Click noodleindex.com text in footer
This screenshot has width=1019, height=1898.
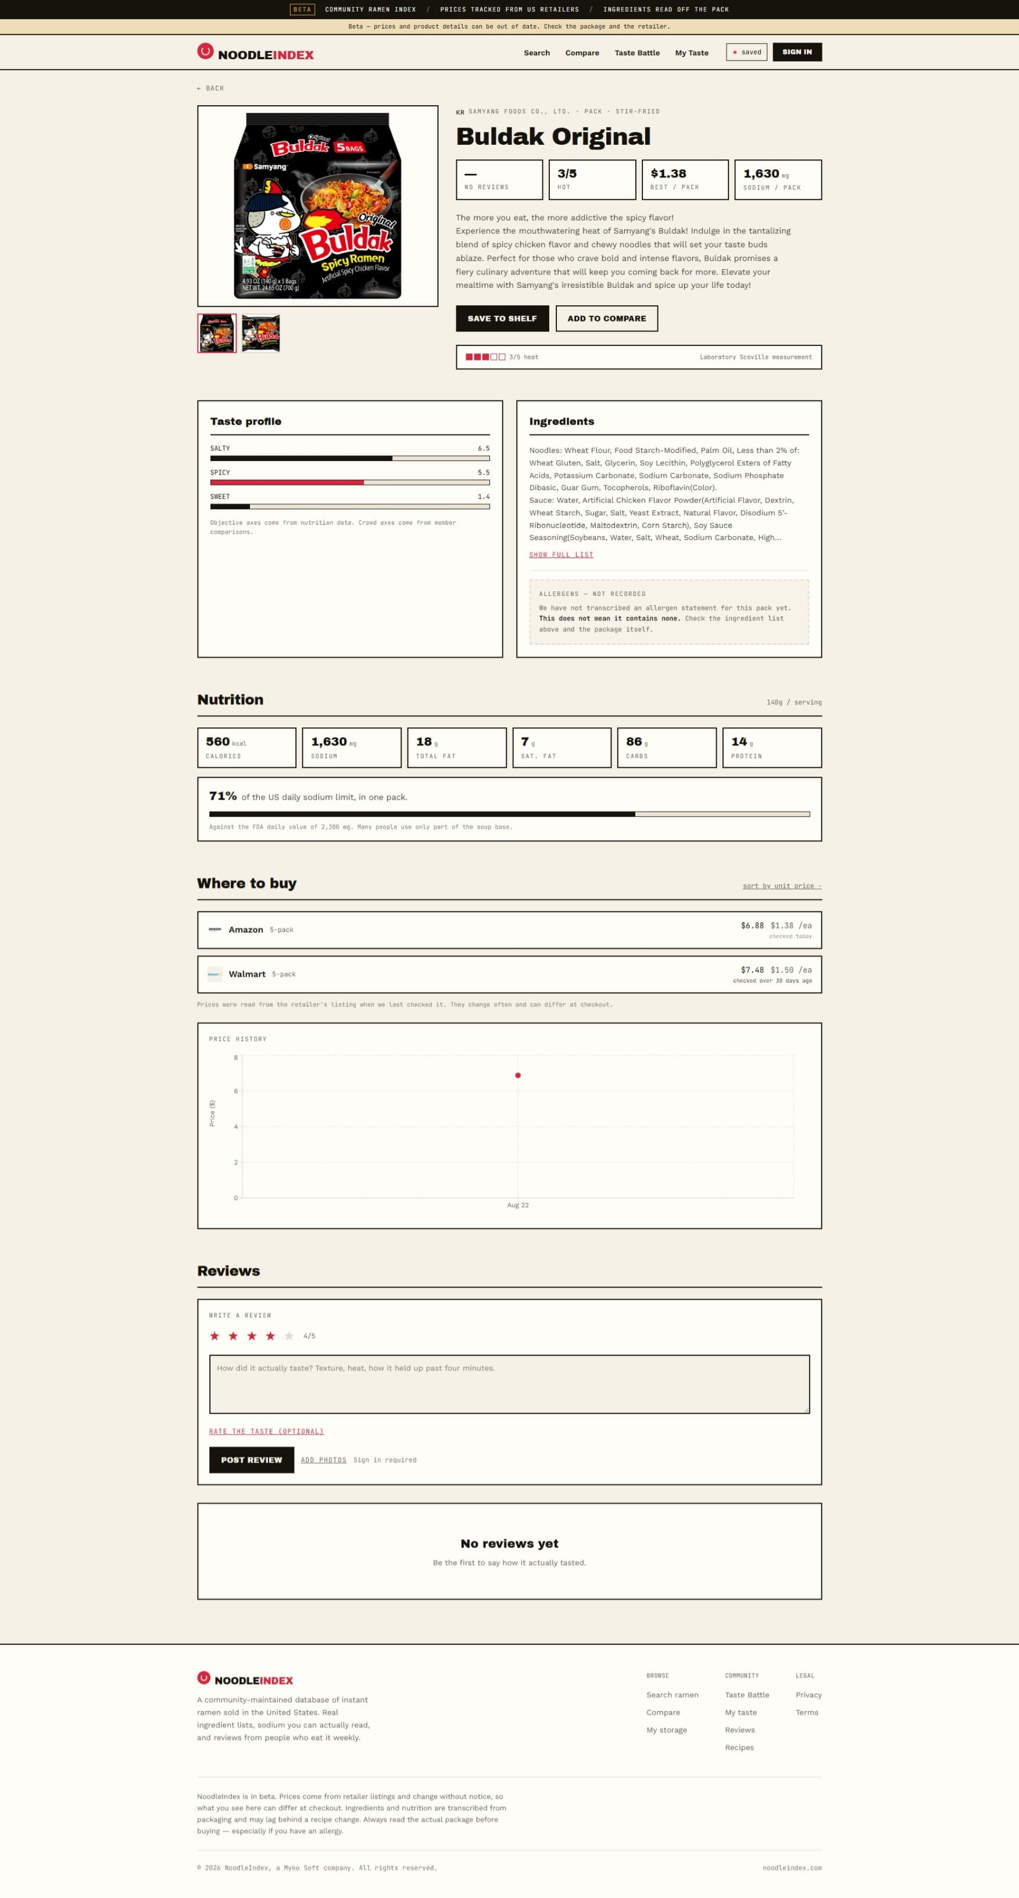792,1868
